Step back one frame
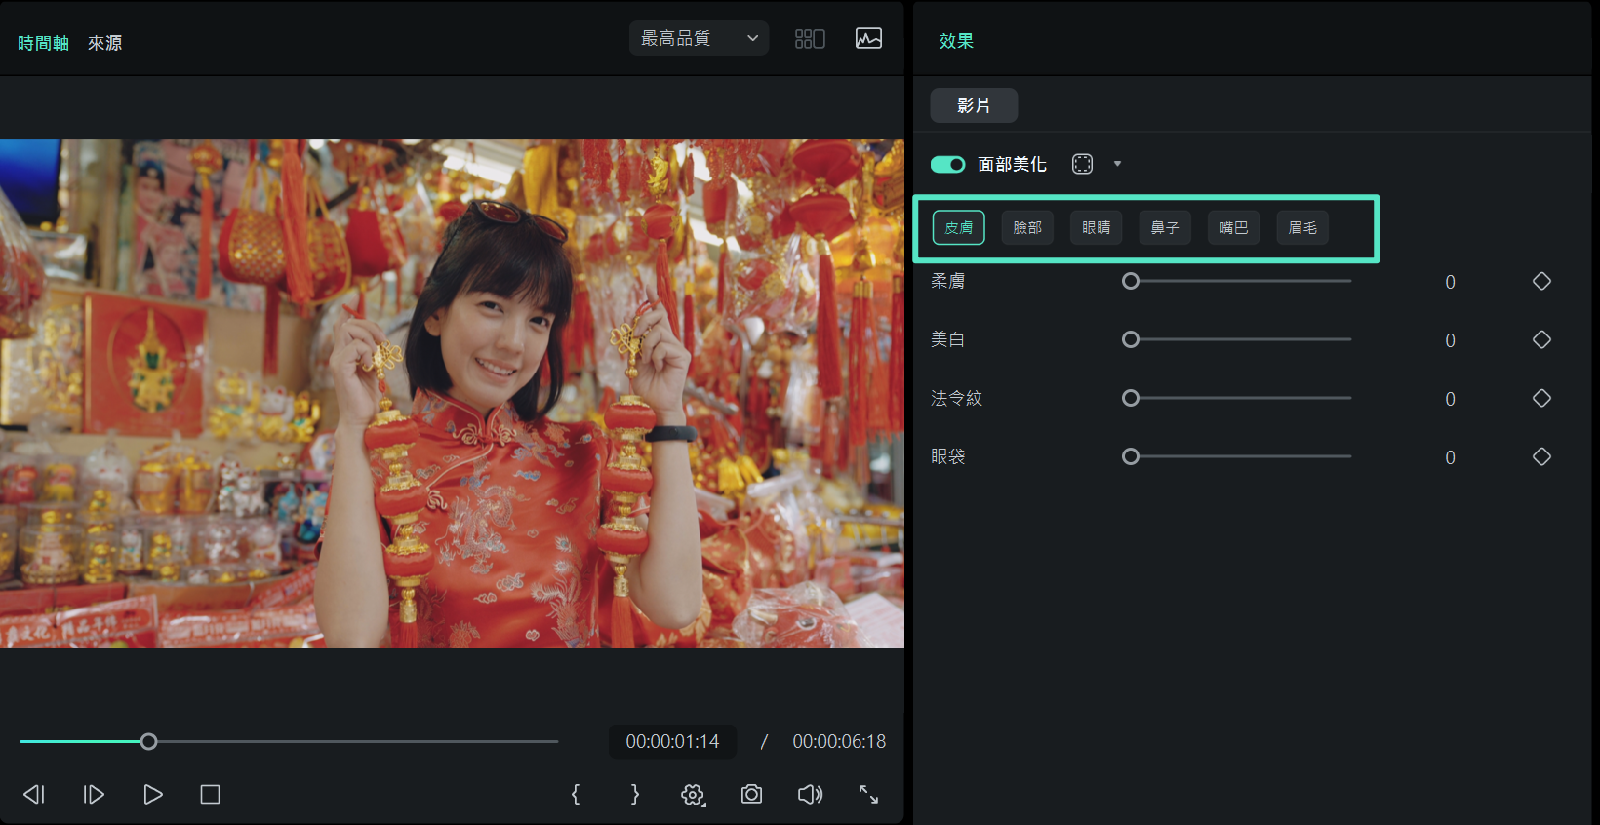 click(x=34, y=795)
